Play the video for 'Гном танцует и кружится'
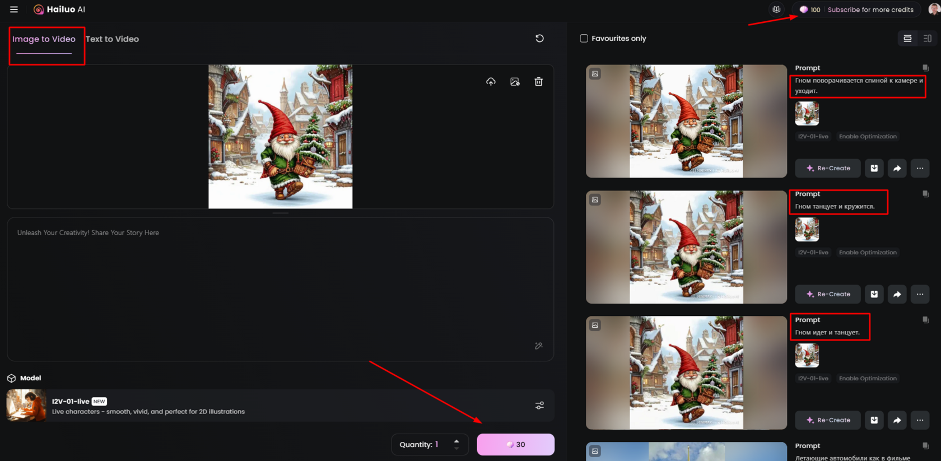This screenshot has width=941, height=461. click(686, 247)
